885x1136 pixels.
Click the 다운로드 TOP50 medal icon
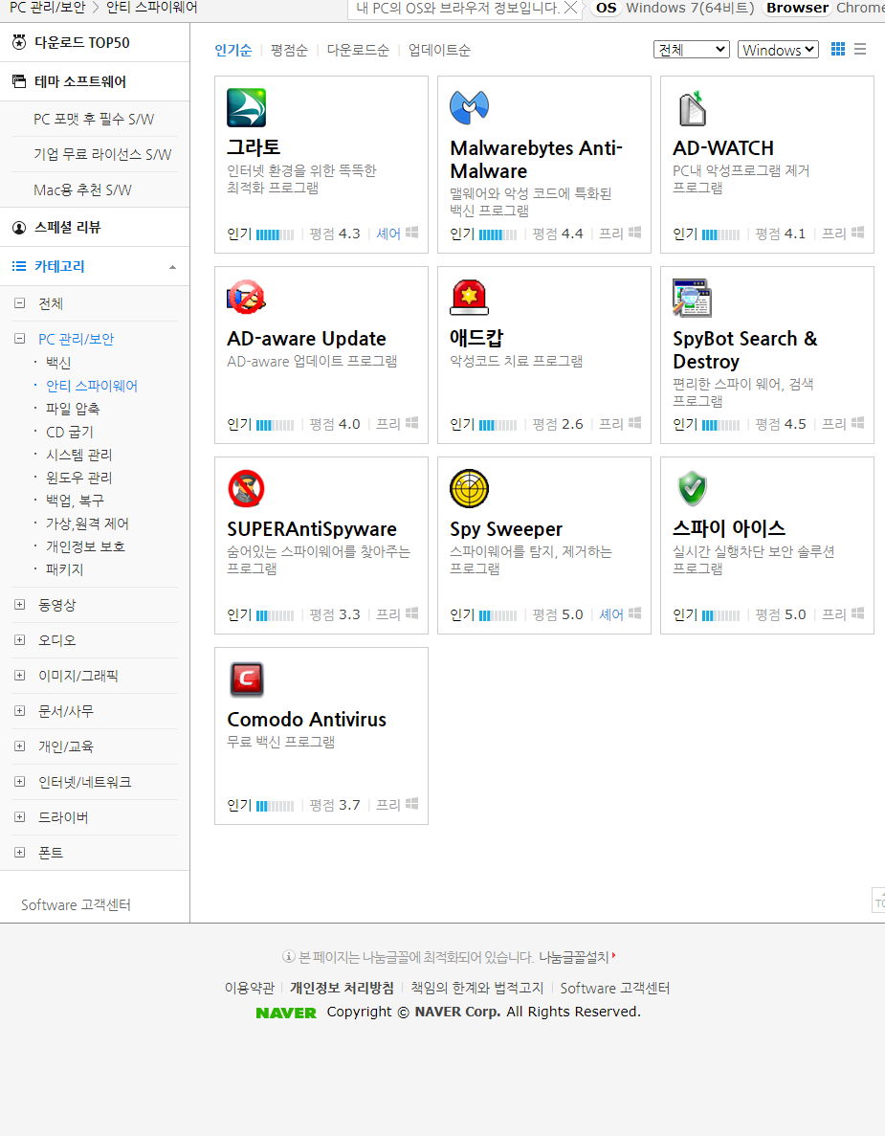pos(19,42)
